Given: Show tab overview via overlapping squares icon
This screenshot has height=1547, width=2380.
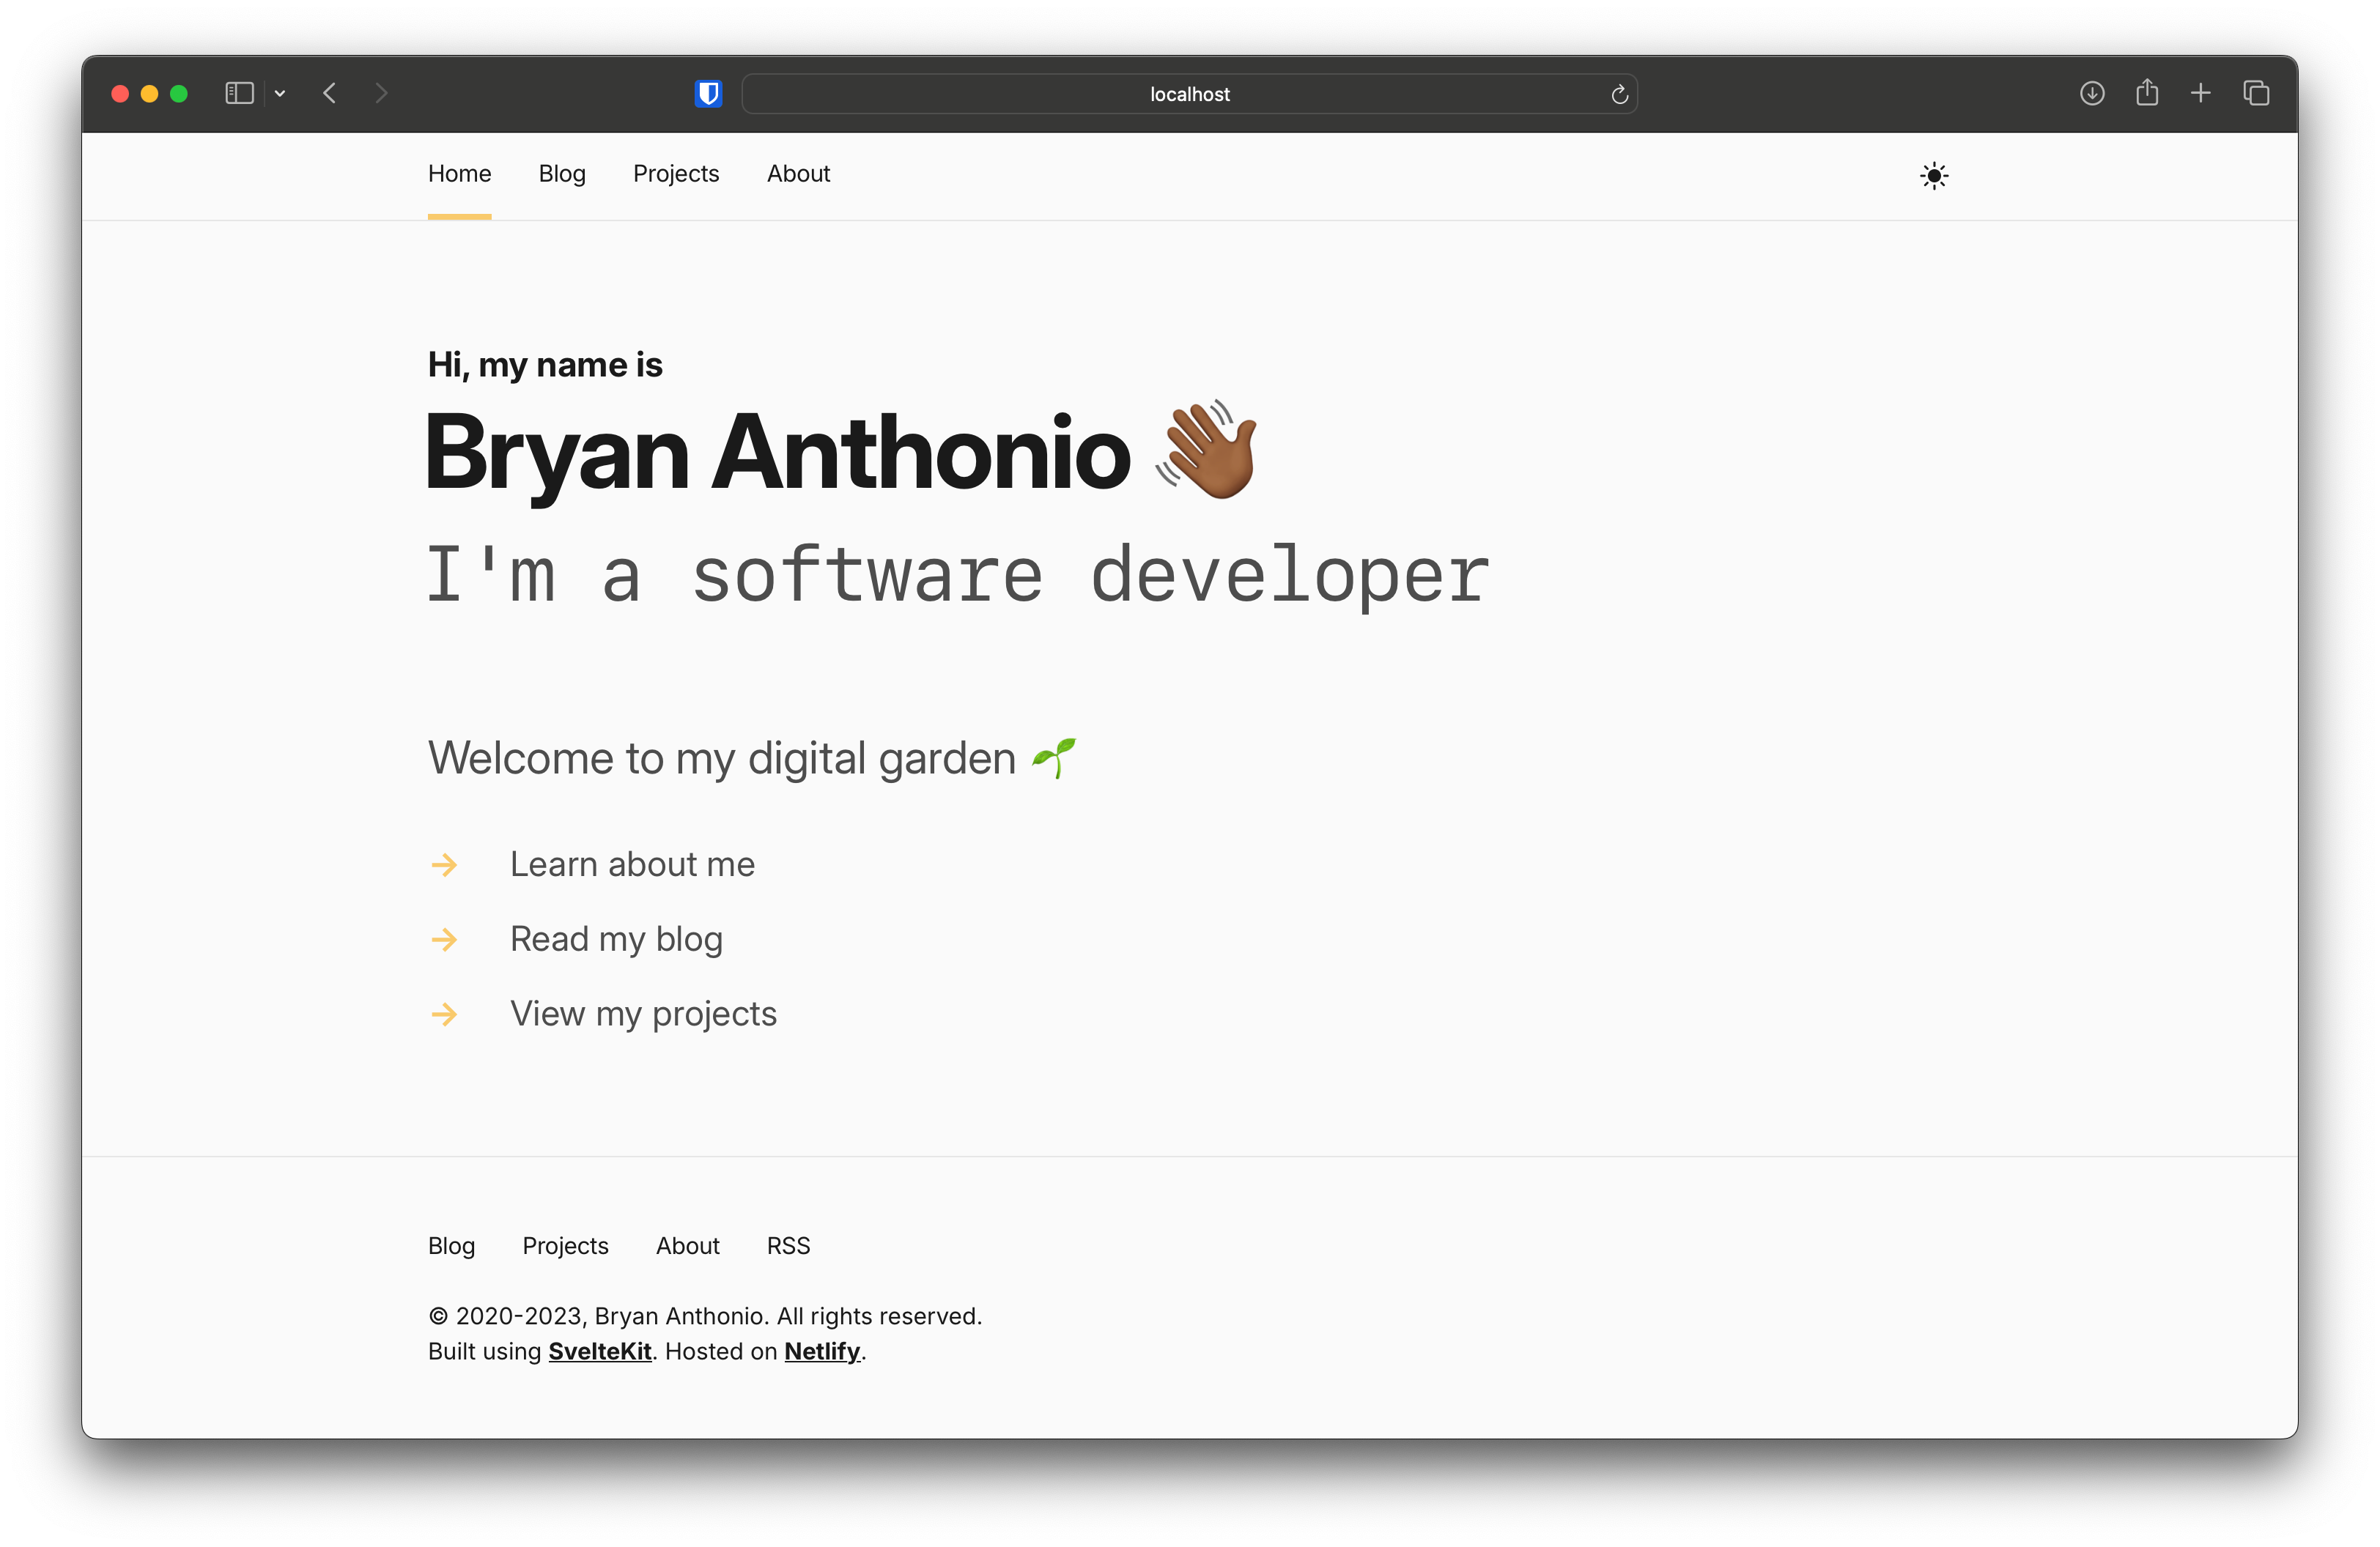Looking at the screenshot, I should 2257,93.
